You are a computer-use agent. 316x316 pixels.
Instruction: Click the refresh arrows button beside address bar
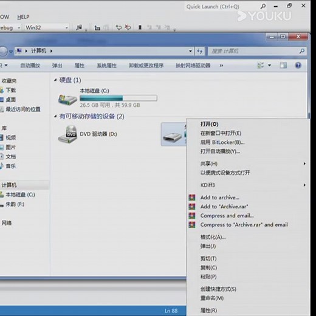(x=200, y=51)
